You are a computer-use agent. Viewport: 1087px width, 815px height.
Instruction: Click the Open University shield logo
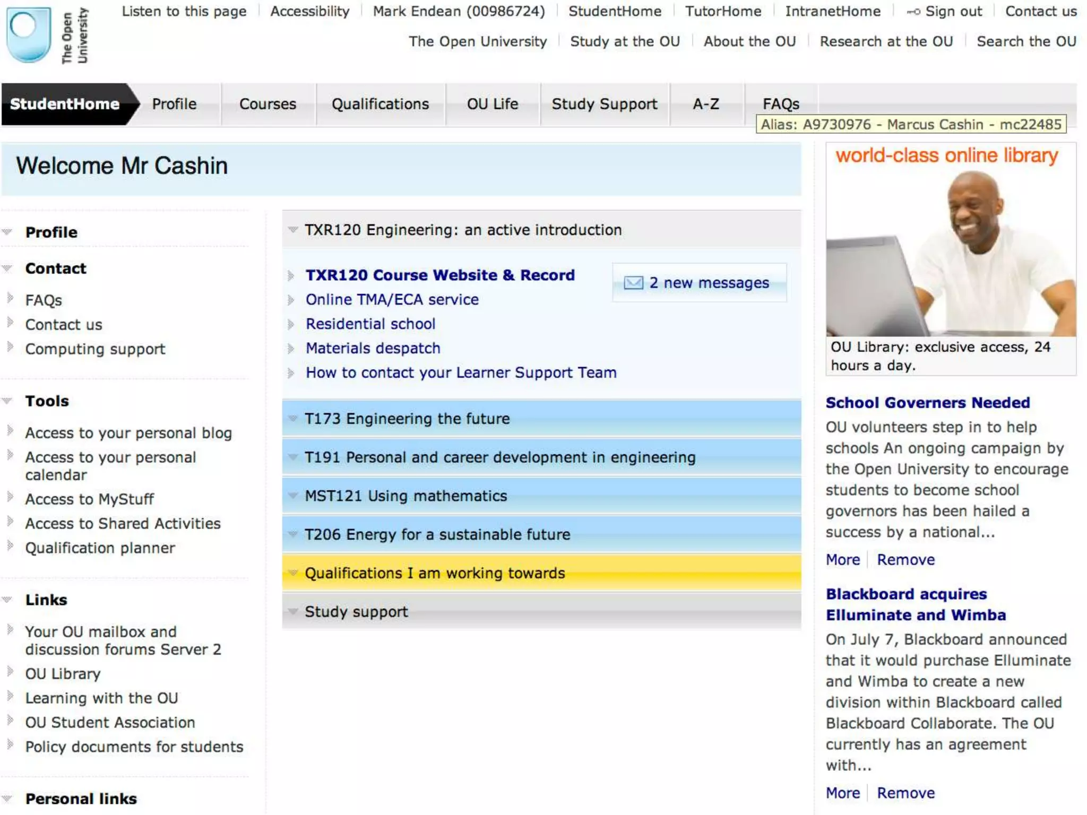(x=29, y=35)
